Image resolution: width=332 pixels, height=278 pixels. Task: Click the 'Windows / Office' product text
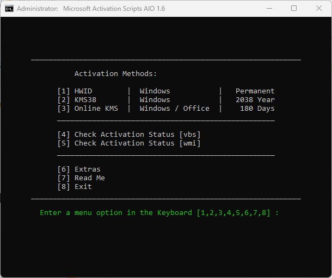pos(175,109)
